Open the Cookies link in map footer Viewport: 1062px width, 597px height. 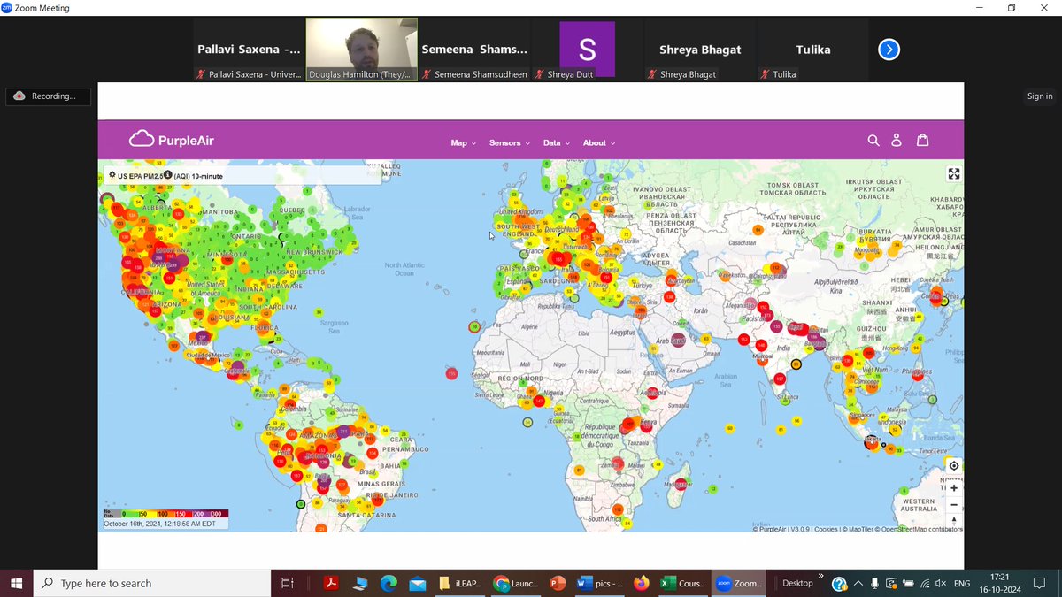point(827,530)
